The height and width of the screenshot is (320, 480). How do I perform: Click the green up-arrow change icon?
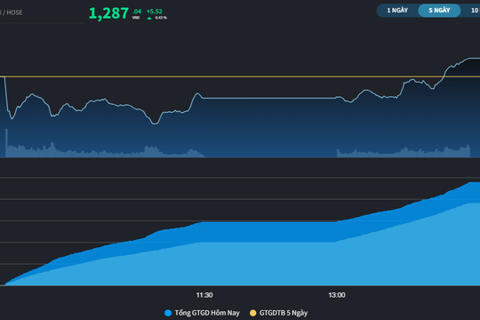point(149,18)
